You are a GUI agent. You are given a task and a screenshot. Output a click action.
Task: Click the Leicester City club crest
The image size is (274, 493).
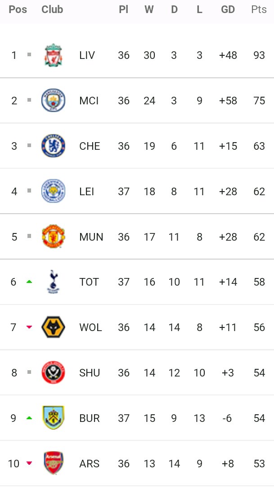pos(53,191)
